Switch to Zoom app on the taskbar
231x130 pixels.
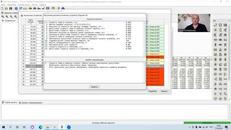(x=69, y=127)
